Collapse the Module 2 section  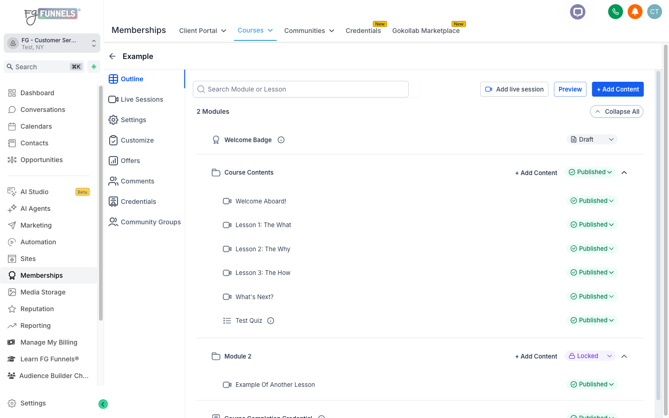624,356
